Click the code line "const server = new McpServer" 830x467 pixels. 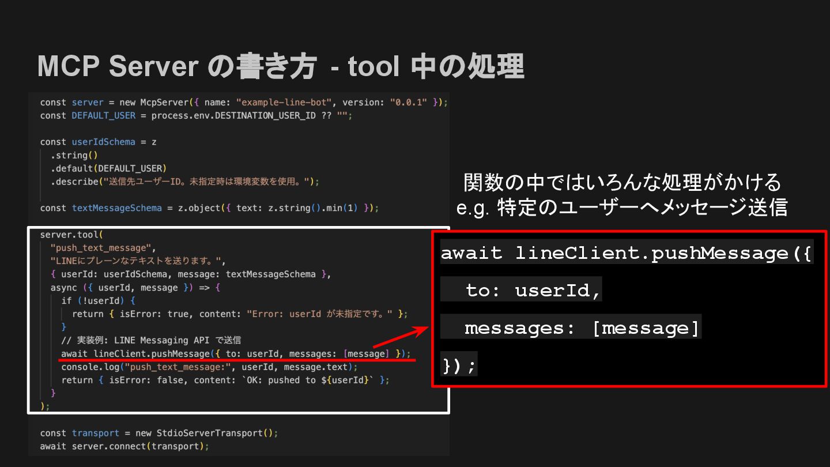coord(244,102)
